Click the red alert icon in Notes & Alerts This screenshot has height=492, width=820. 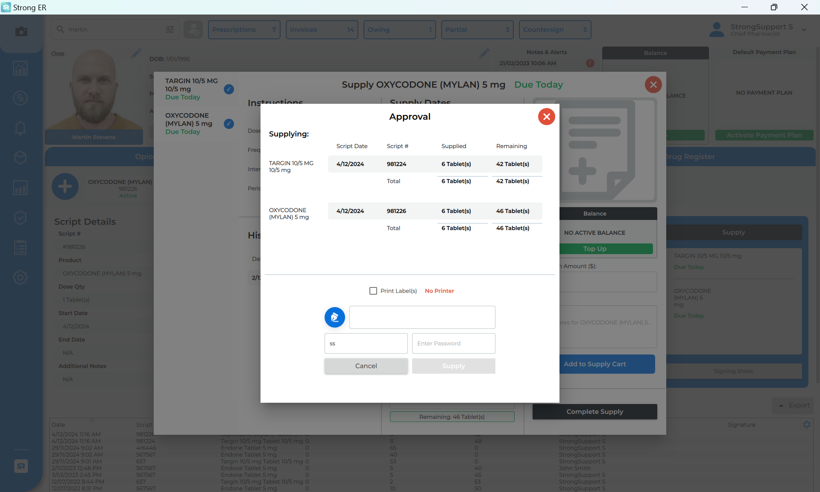tap(590, 63)
